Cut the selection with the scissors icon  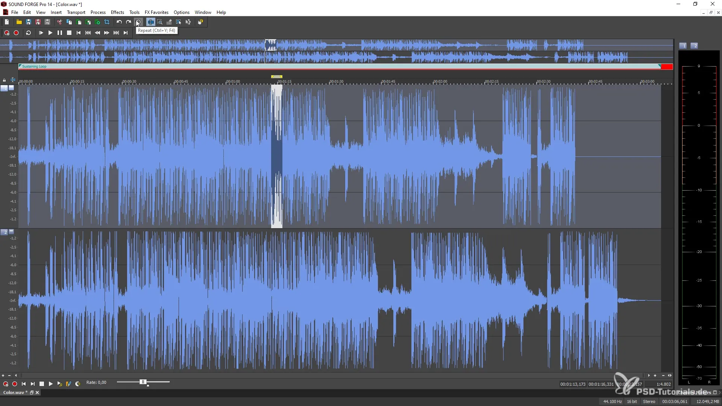[x=59, y=22]
